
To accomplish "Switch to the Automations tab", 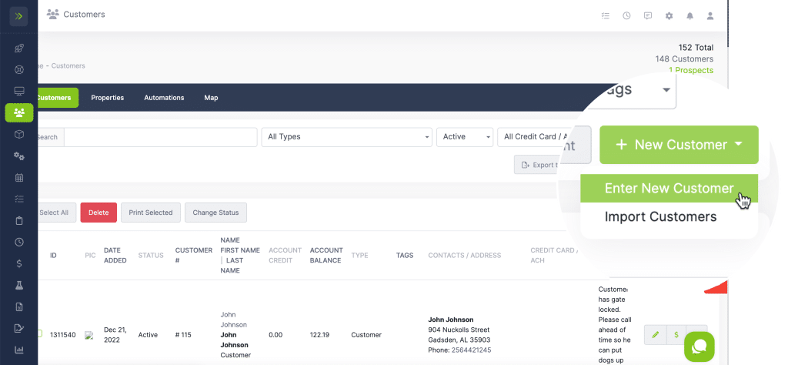I will (x=165, y=98).
